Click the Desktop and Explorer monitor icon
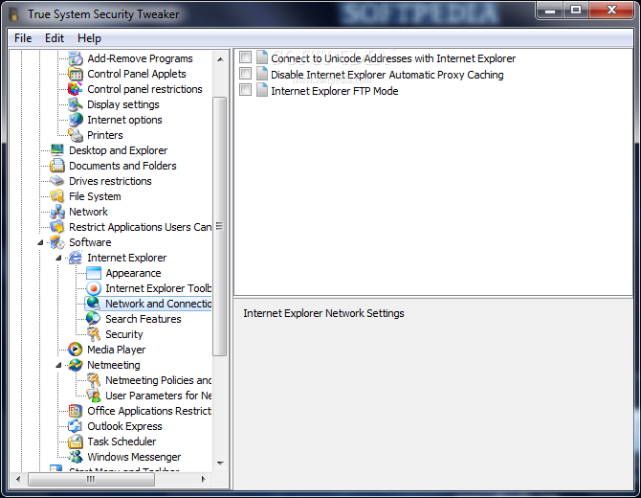 (56, 150)
